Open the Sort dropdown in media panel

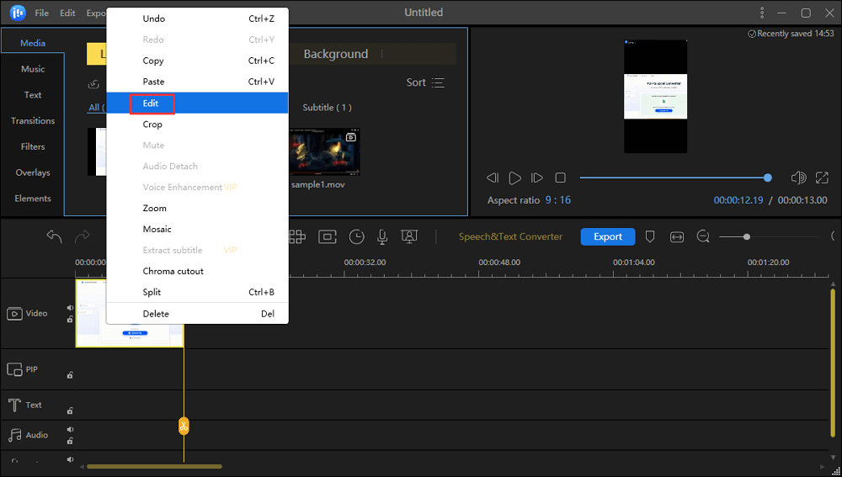tap(426, 82)
